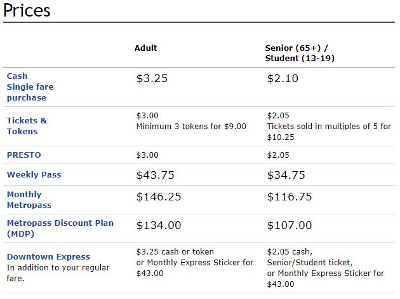
Task: Click the senior Weekly Pass price $34.75
Action: (x=286, y=175)
